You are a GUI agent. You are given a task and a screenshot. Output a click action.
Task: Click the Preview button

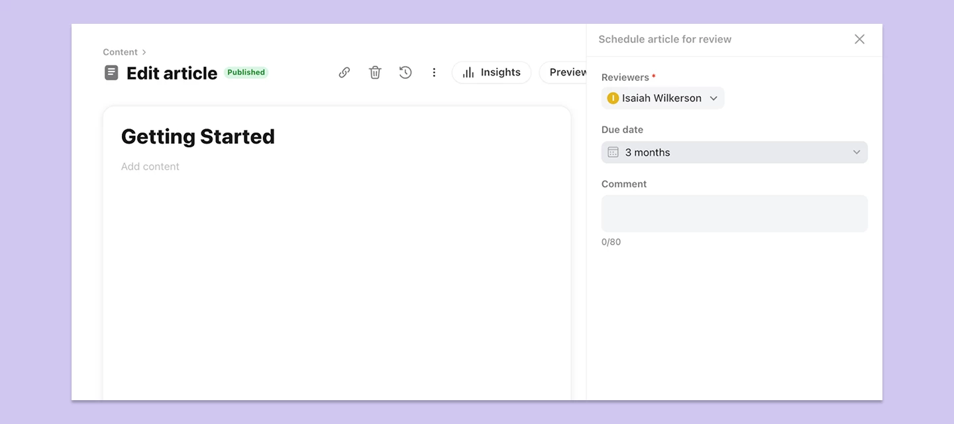[568, 72]
